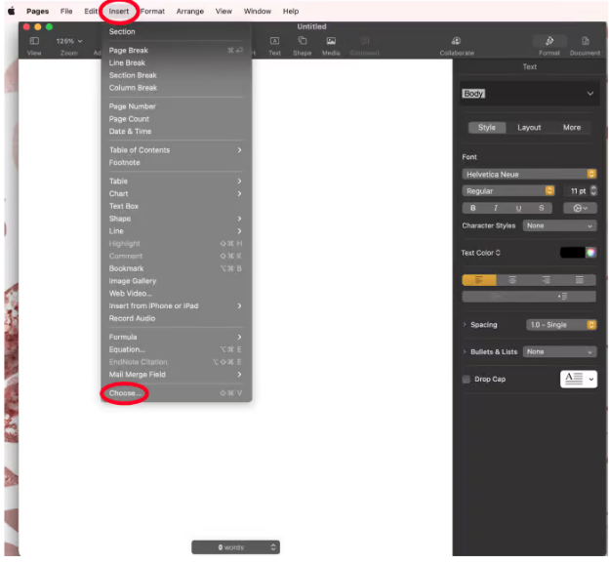Select Page Break in Insert menu
609x564 pixels.
point(175,50)
